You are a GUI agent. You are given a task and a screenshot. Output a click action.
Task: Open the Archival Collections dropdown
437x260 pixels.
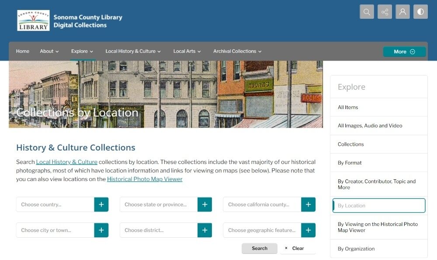[x=237, y=51]
